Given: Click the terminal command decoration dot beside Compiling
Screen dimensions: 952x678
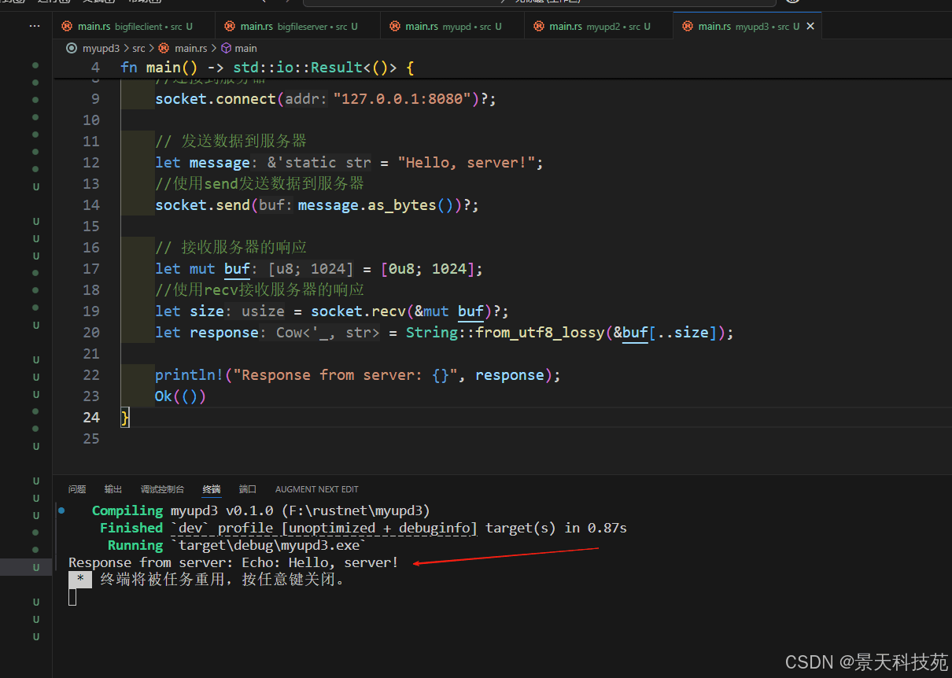Looking at the screenshot, I should point(61,510).
